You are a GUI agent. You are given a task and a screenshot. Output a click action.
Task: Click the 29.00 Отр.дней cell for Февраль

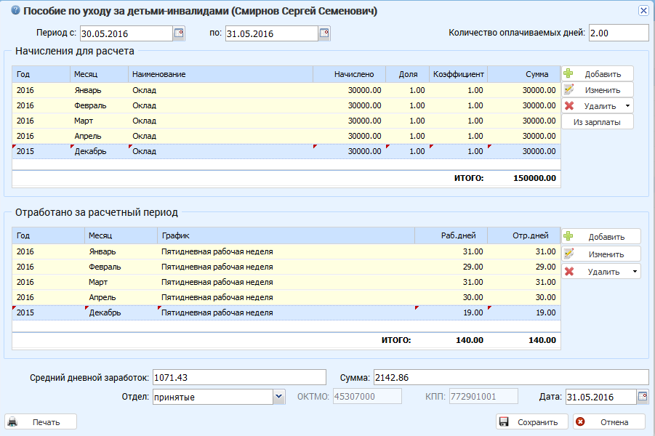pyautogui.click(x=524, y=267)
